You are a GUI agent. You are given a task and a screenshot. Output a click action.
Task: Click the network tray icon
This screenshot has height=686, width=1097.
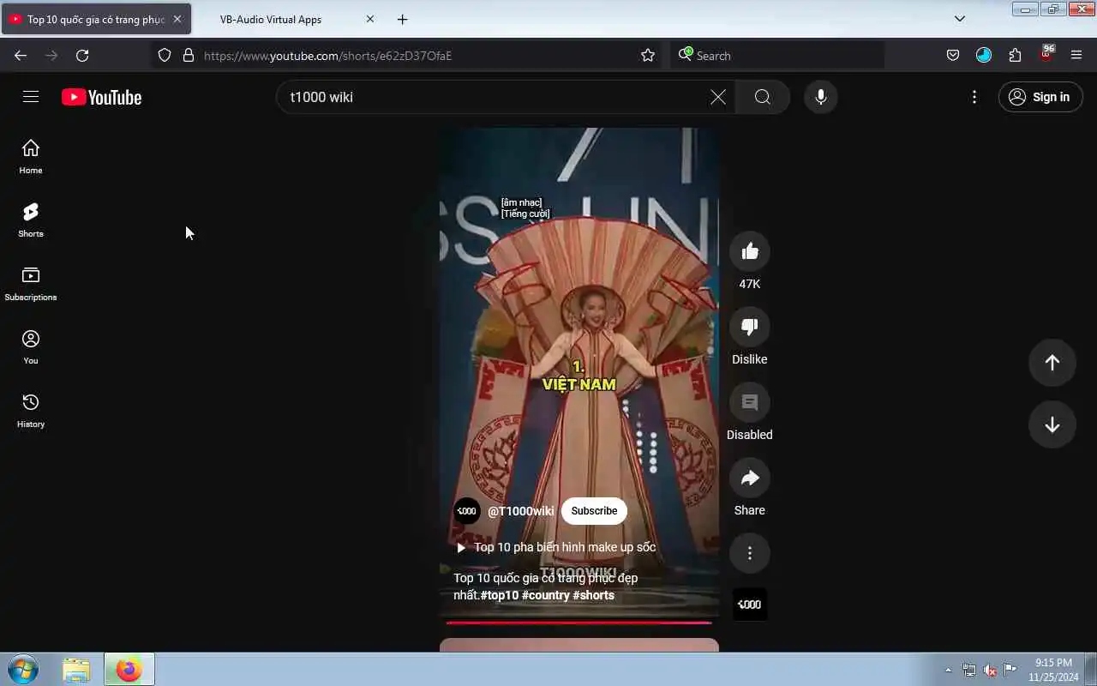[x=969, y=670]
